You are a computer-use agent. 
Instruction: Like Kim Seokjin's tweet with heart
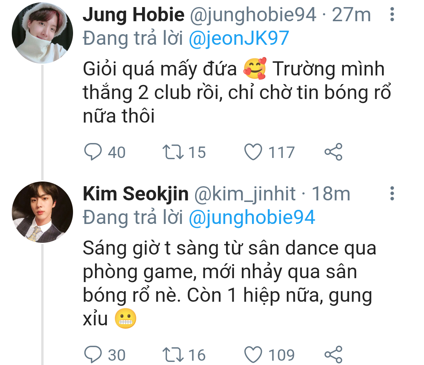pos(253,354)
